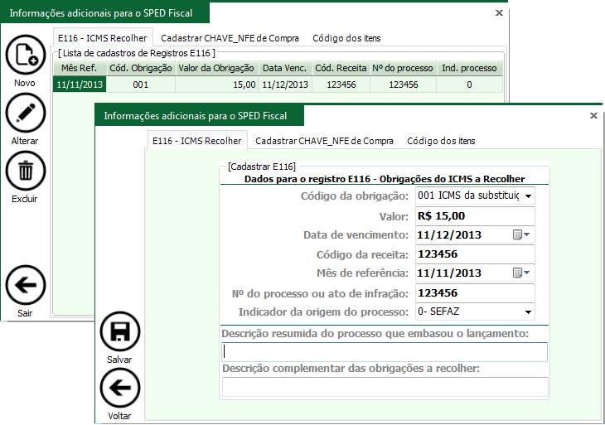Click the Data Venc. column header
The image size is (605, 425).
pyautogui.click(x=285, y=68)
